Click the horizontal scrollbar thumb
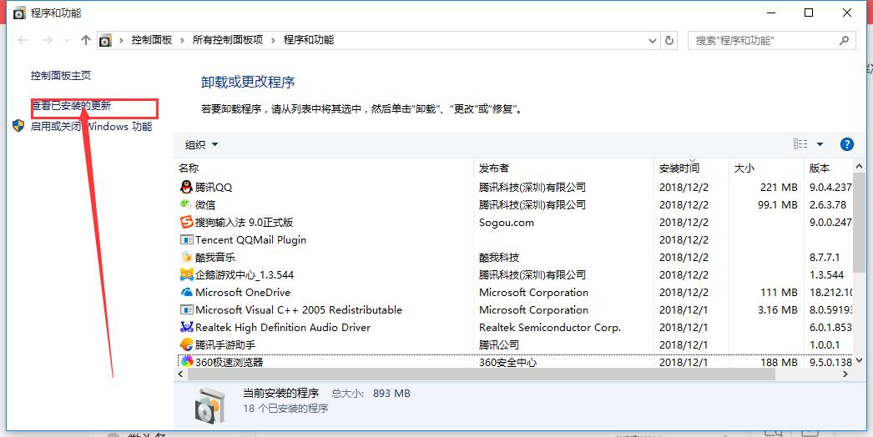 point(482,374)
